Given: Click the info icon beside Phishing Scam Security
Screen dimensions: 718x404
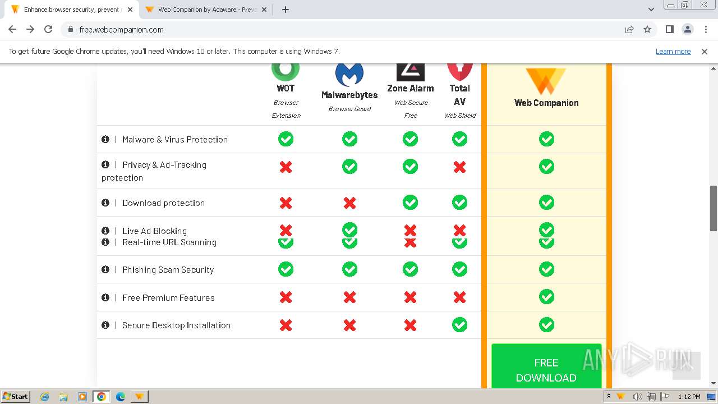Looking at the screenshot, I should pos(105,269).
